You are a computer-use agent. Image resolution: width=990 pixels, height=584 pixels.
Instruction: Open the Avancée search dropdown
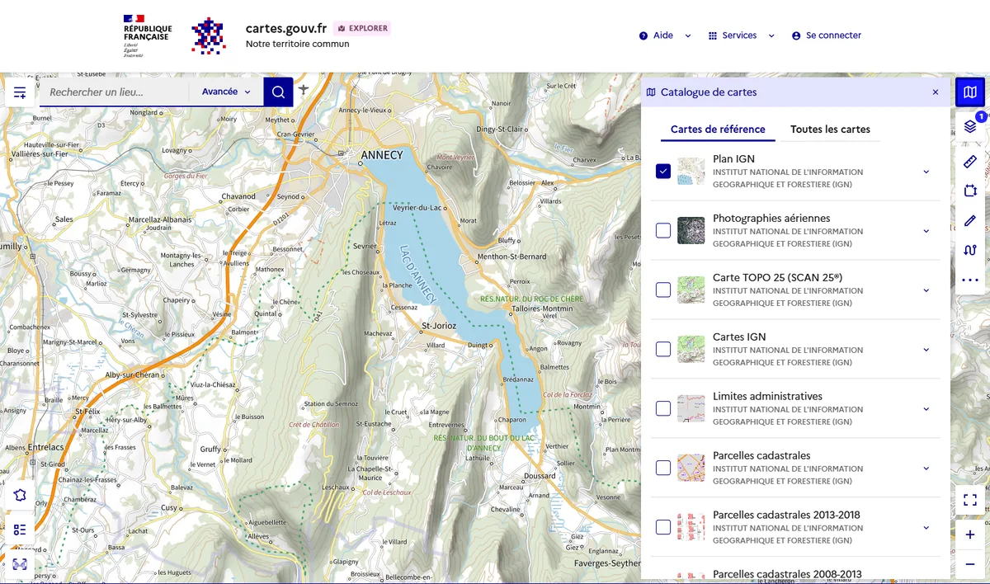[x=227, y=92]
